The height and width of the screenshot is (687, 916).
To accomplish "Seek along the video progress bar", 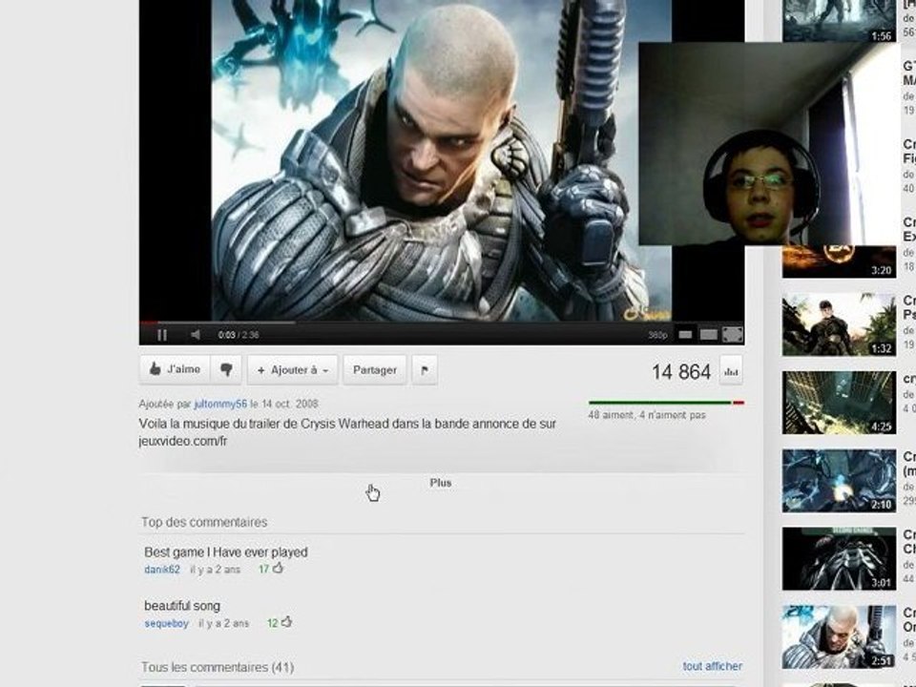I will 442,322.
